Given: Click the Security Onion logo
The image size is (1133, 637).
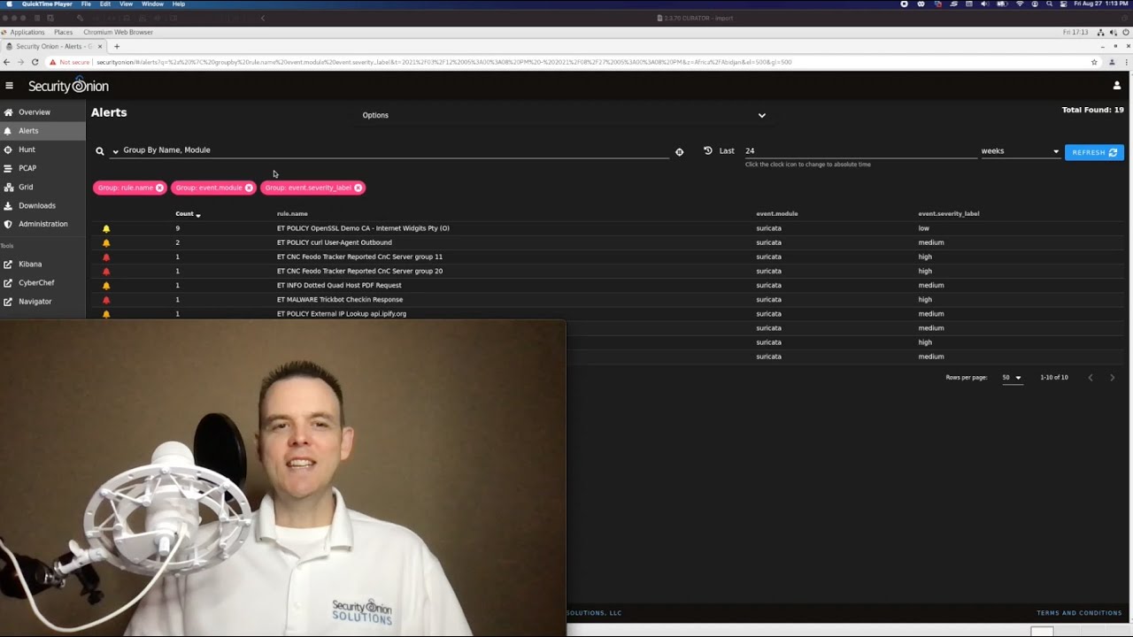Looking at the screenshot, I should pos(68,86).
